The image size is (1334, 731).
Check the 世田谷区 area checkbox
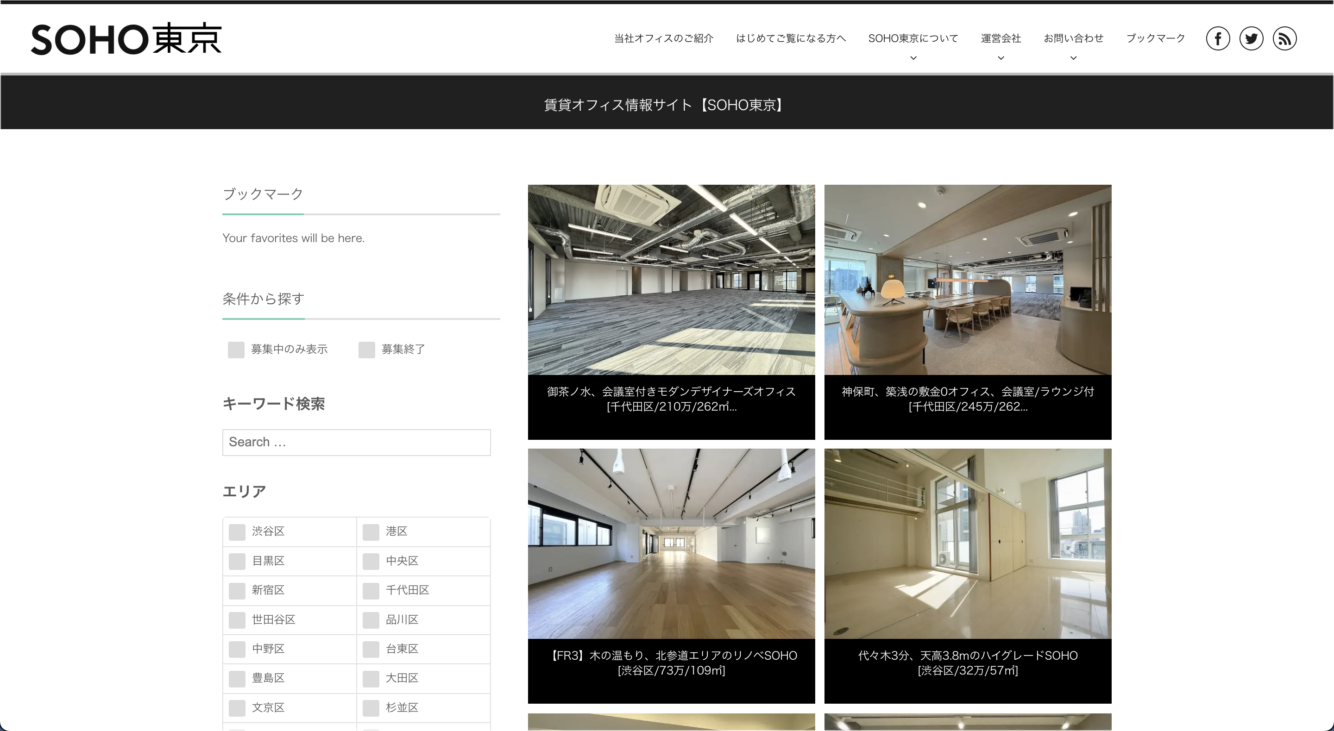click(237, 620)
